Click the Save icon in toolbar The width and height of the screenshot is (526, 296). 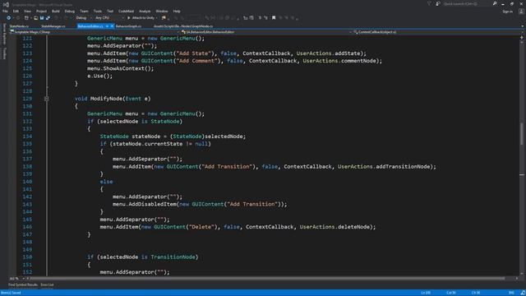(x=42, y=18)
